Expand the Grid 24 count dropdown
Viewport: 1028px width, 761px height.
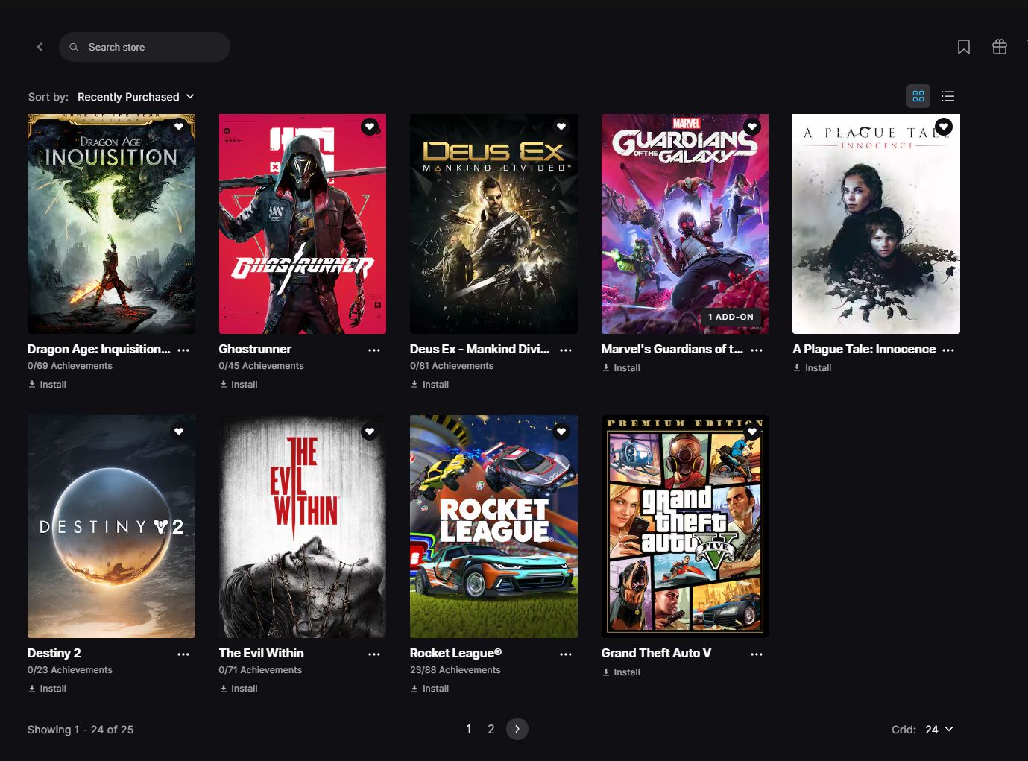pos(939,730)
